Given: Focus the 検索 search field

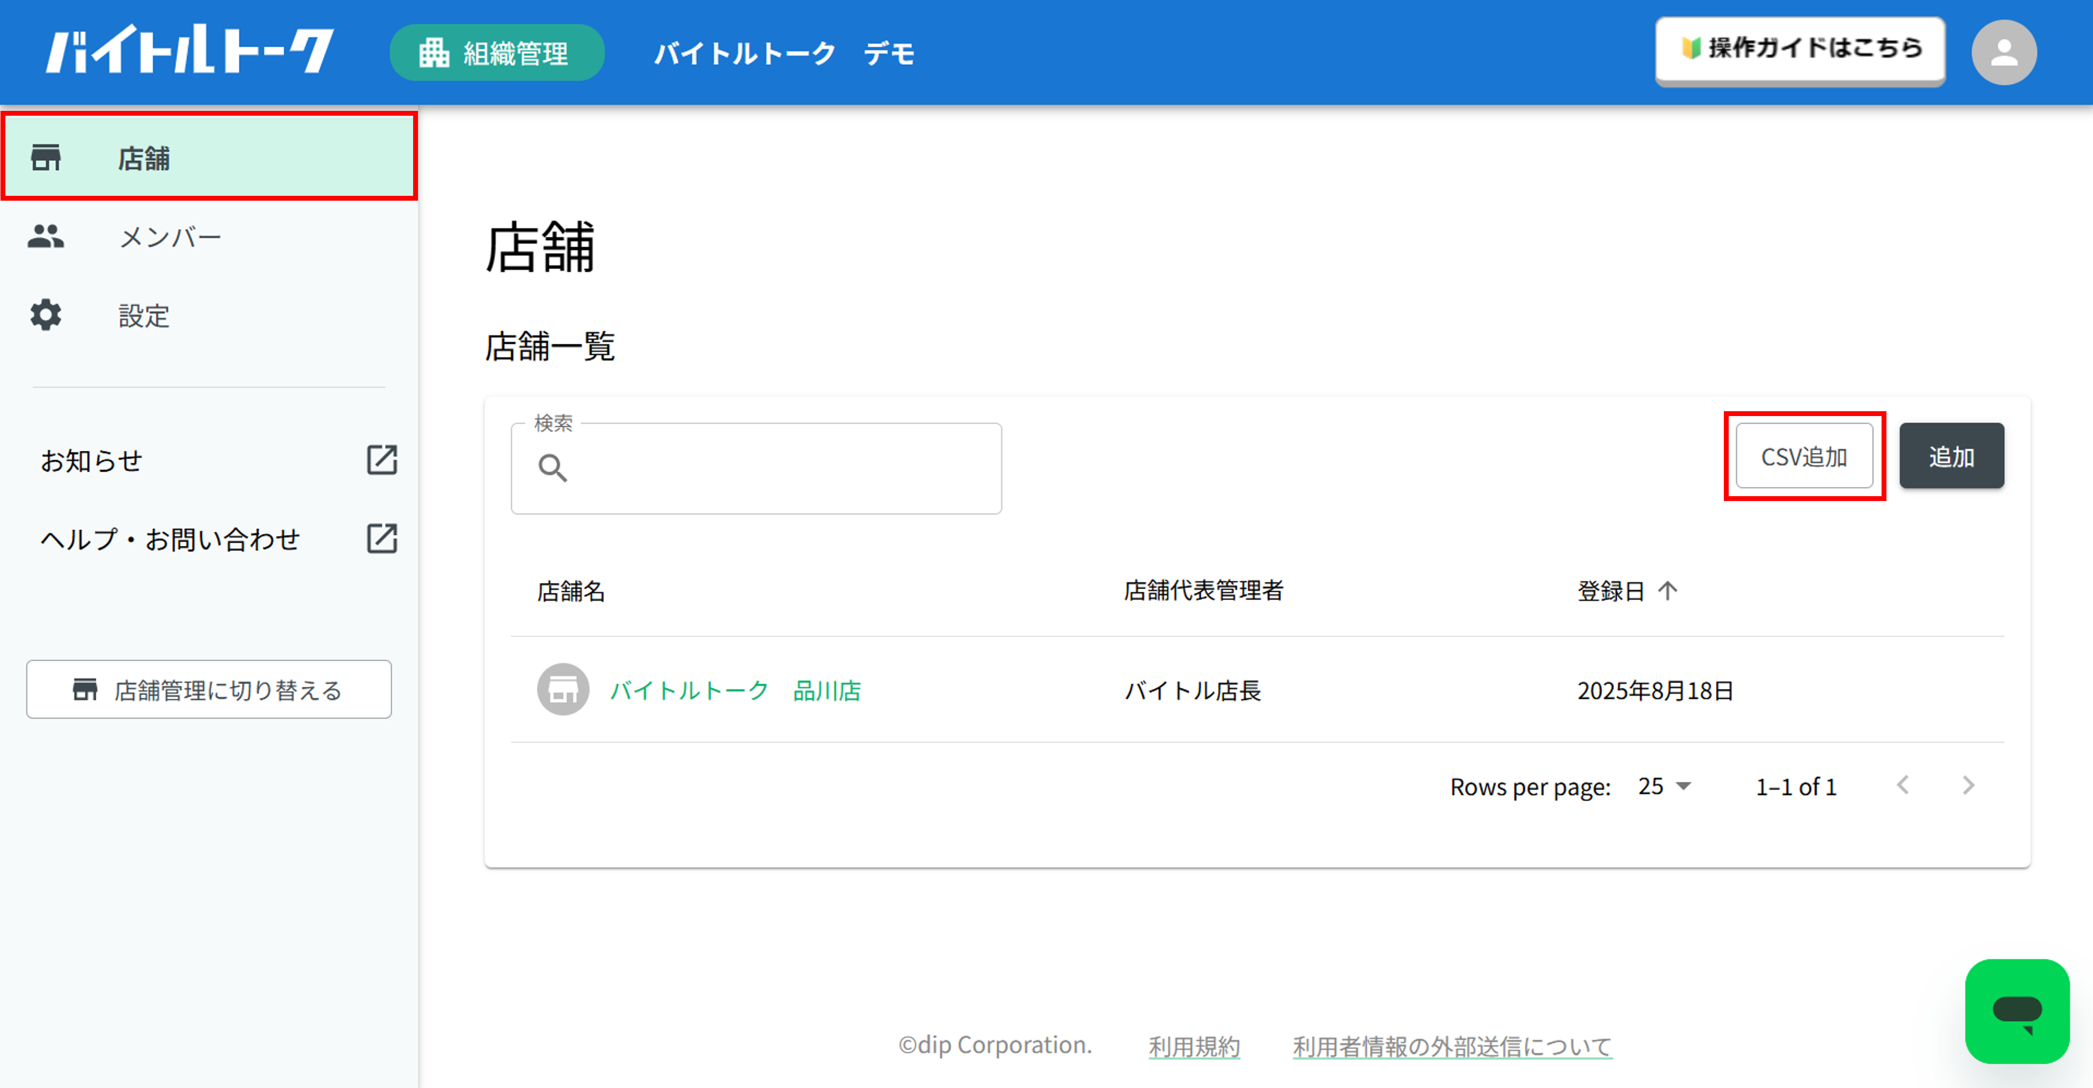Looking at the screenshot, I should tap(755, 468).
